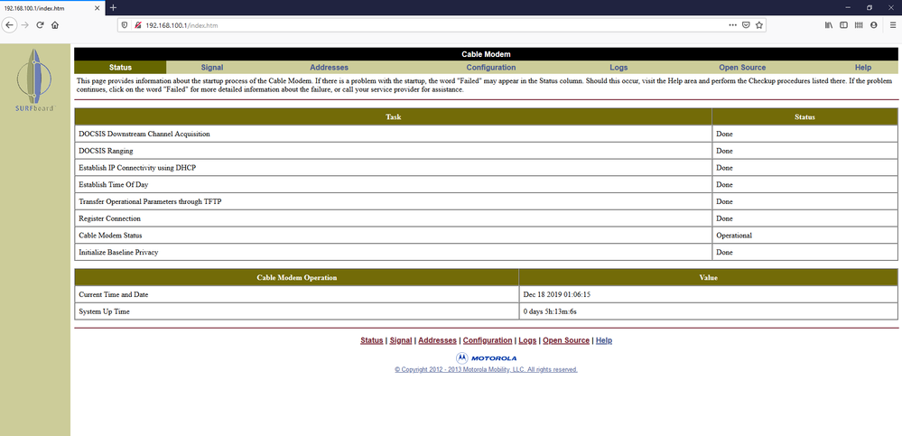The height and width of the screenshot is (436, 902).
Task: Open the browser home page icon
Action: pos(55,25)
